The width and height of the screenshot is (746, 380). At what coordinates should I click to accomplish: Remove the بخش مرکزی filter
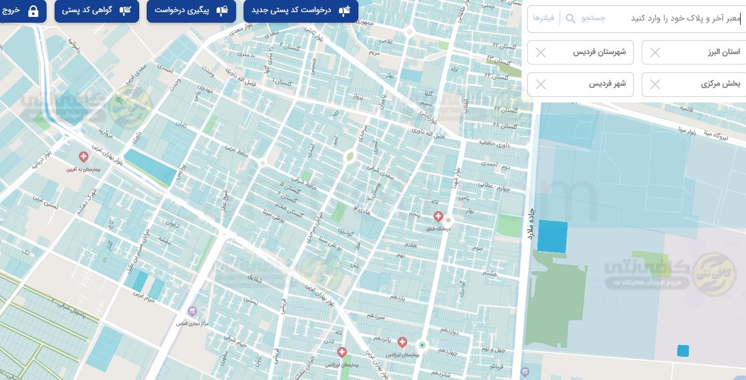(655, 85)
